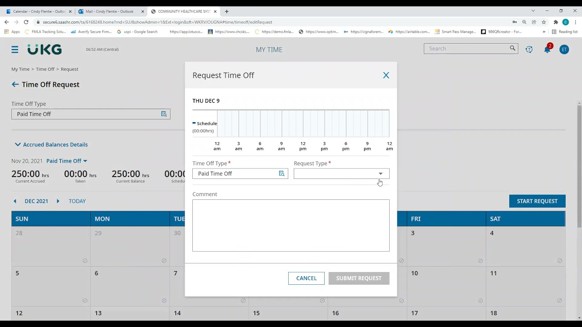
Task: Open Time Off Type lookup in dialog
Action: tap(281, 173)
